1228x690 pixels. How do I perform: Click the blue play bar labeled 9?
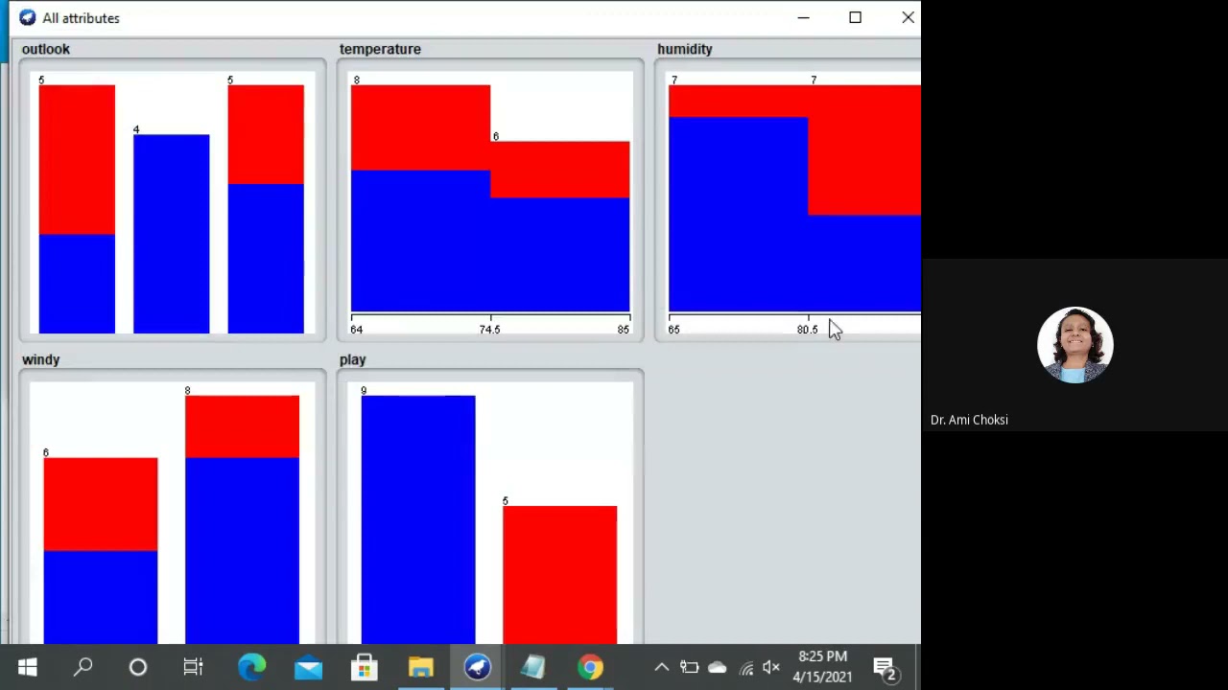coord(418,519)
